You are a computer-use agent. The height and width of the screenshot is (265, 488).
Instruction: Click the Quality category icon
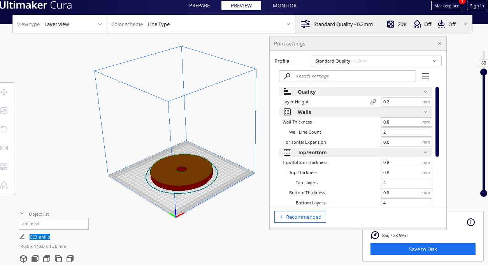point(287,92)
